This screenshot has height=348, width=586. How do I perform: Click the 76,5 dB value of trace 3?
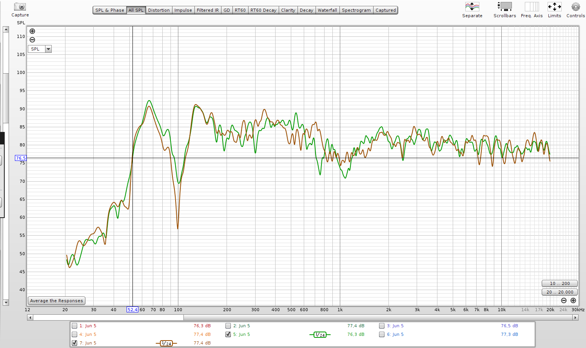click(x=510, y=326)
